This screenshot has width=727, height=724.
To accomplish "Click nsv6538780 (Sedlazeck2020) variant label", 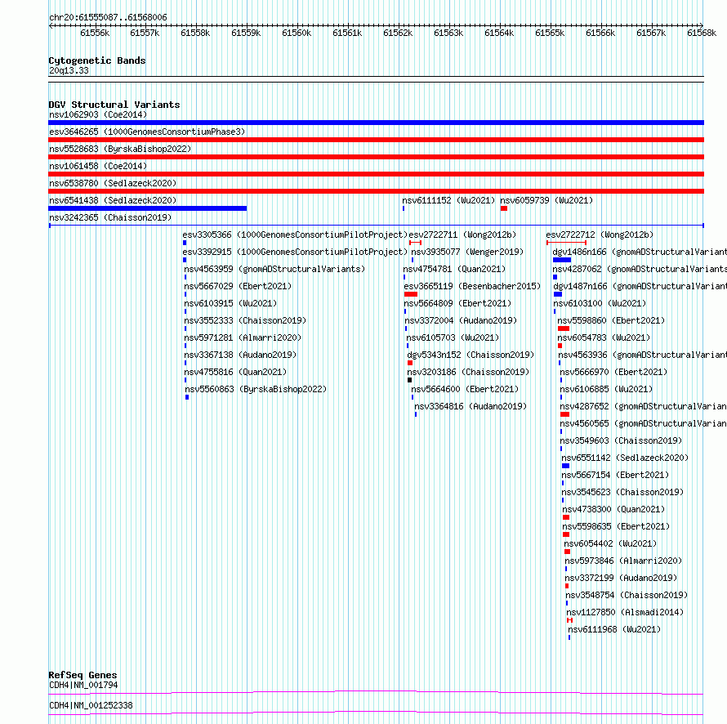I will tap(113, 183).
